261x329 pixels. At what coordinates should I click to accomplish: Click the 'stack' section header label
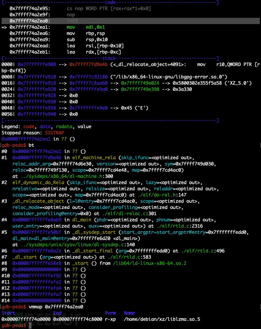pos(109,58)
